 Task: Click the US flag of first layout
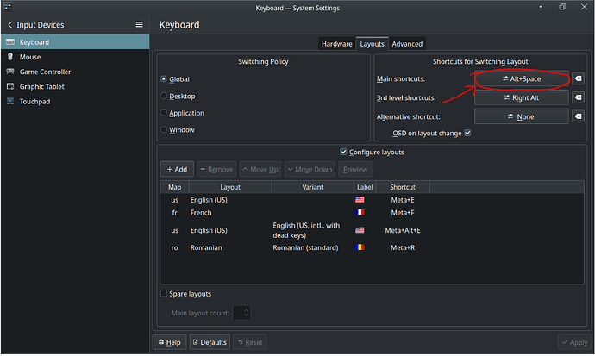[x=360, y=200]
